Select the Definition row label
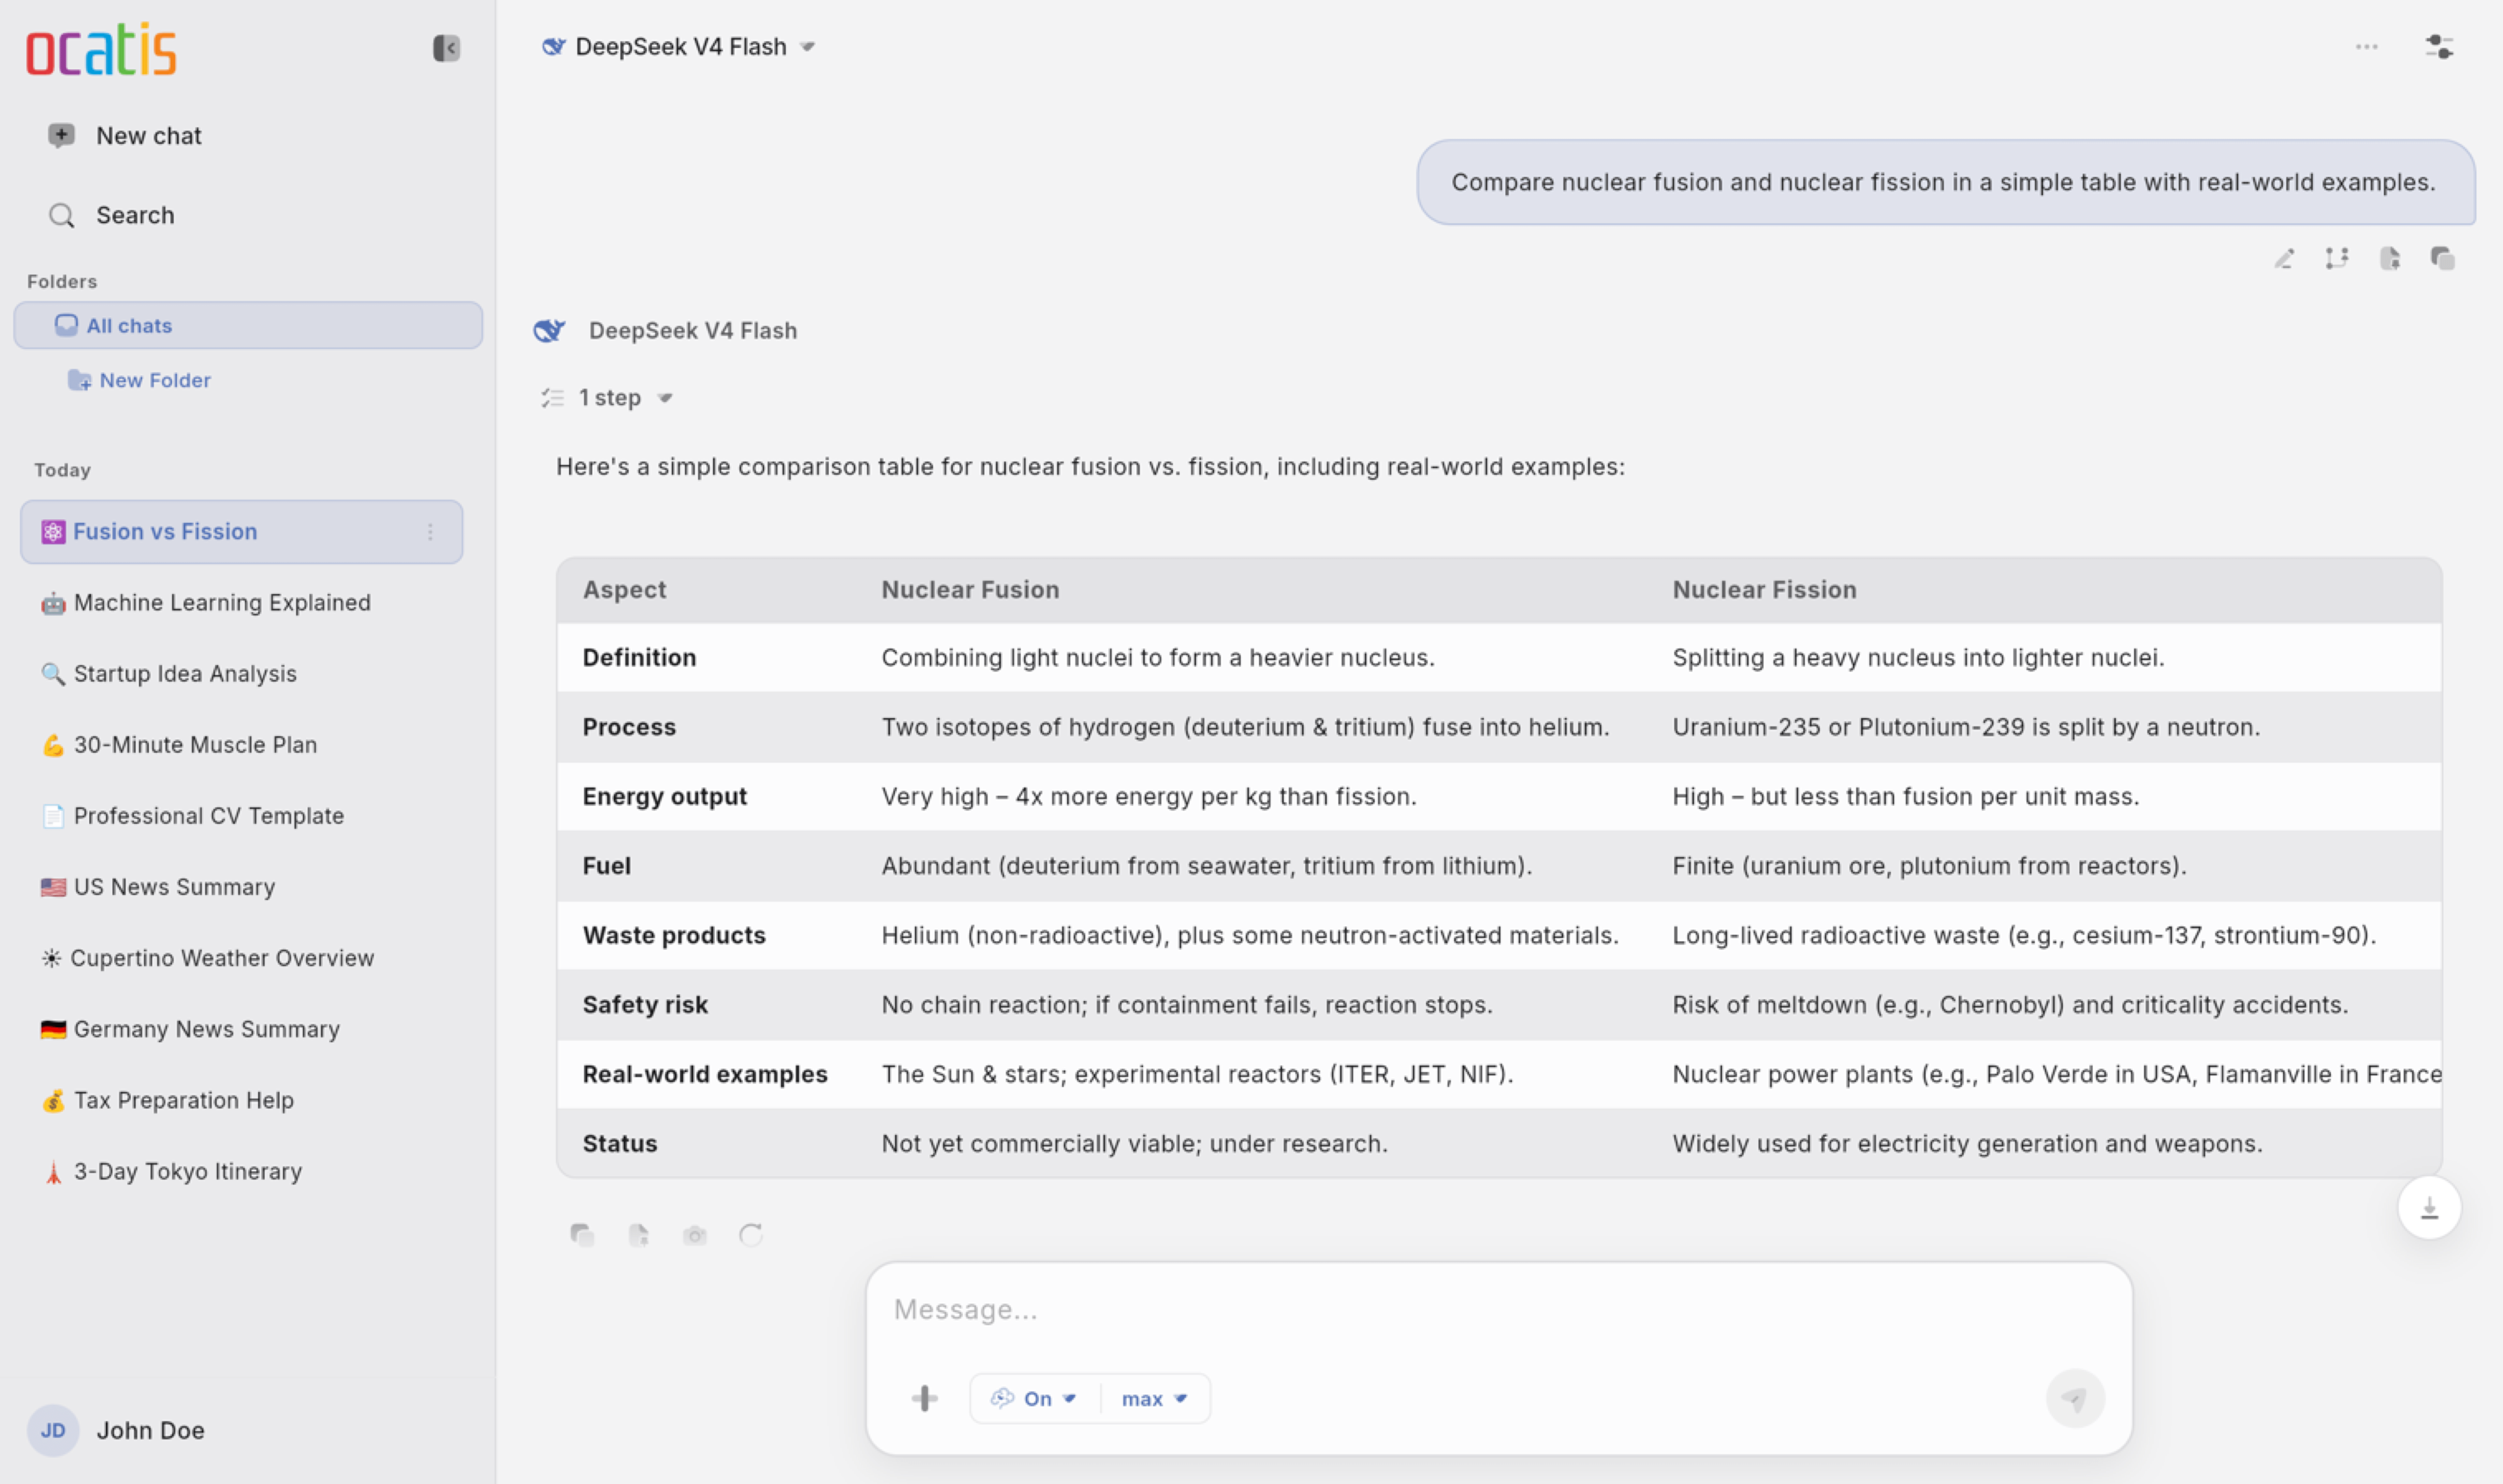The height and width of the screenshot is (1484, 2503). [x=640, y=658]
